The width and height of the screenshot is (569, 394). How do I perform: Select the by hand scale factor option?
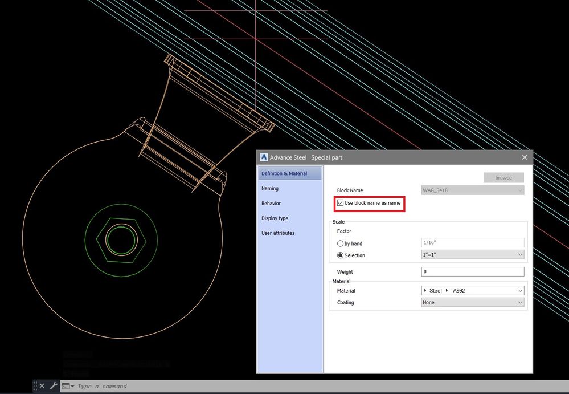point(340,243)
